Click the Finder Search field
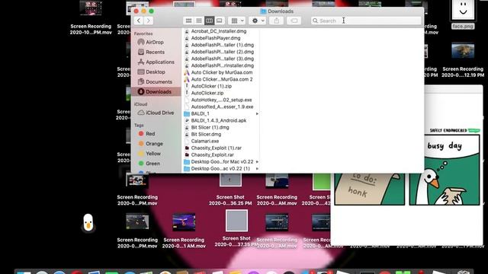This screenshot has width=488, height=274. pos(366,21)
